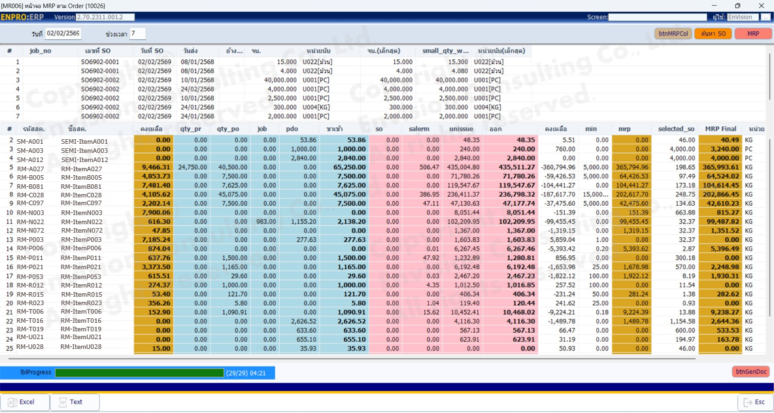Click the Esc exit button
774x413 pixels.
click(755, 402)
